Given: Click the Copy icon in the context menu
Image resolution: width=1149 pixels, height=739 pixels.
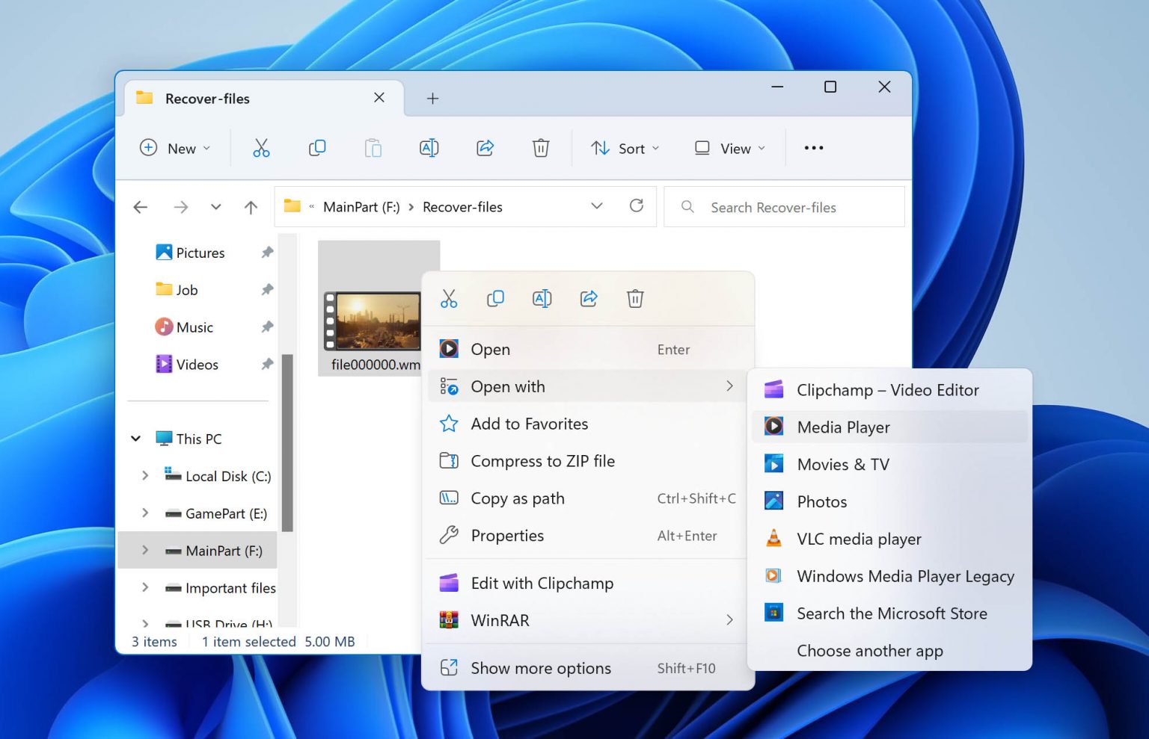Looking at the screenshot, I should click(x=495, y=299).
